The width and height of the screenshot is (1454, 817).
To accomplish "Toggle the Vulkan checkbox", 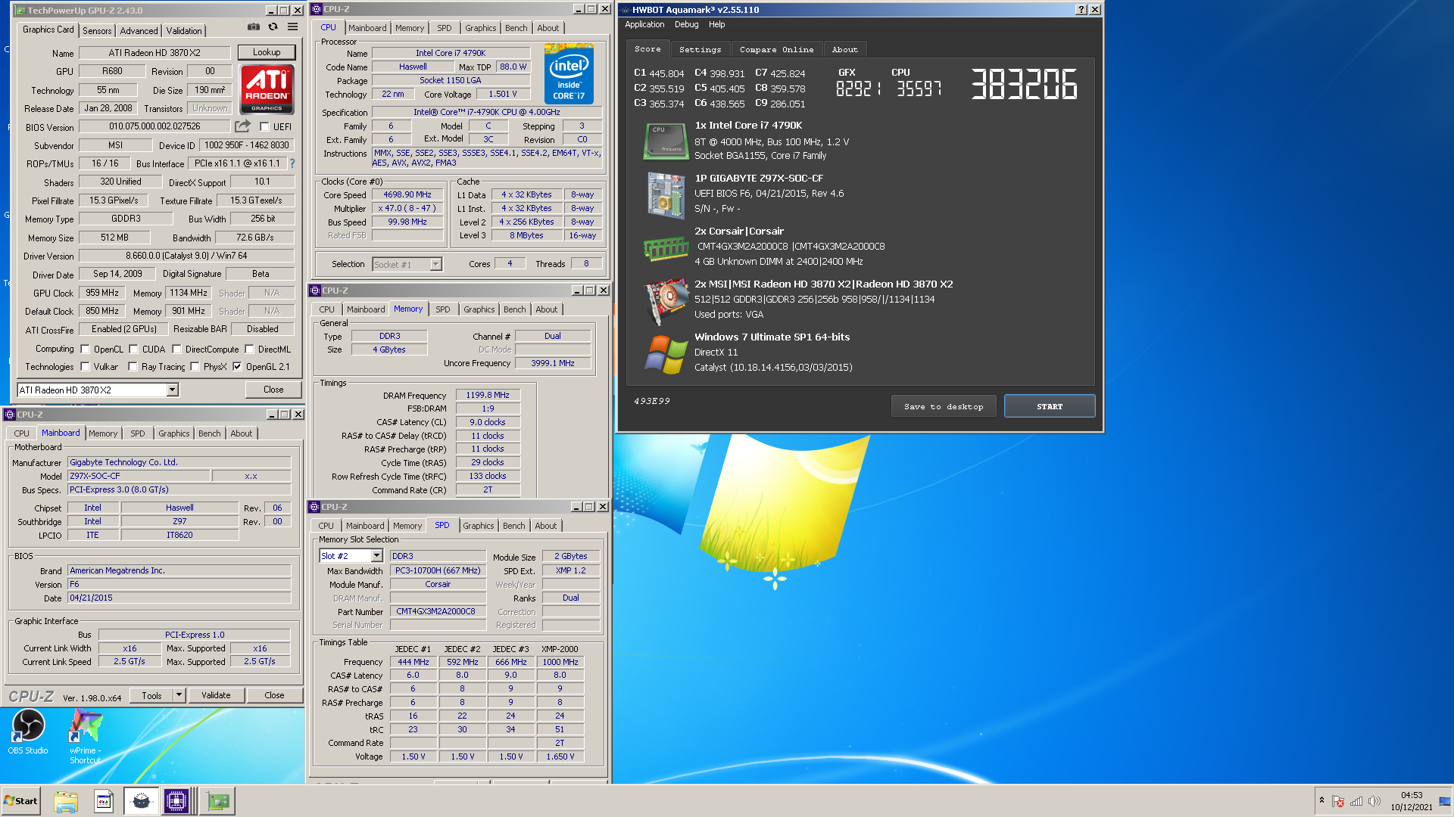I will [86, 367].
